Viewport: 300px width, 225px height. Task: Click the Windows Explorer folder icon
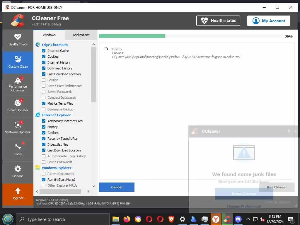coord(38,168)
